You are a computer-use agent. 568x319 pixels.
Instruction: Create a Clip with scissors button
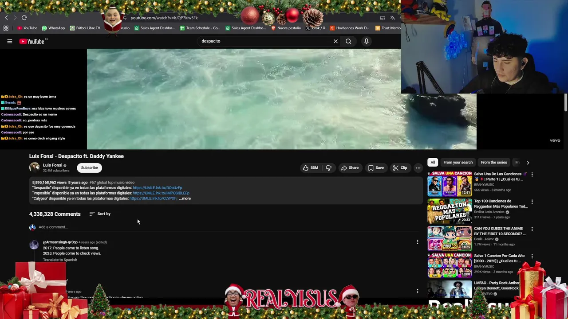[400, 168]
